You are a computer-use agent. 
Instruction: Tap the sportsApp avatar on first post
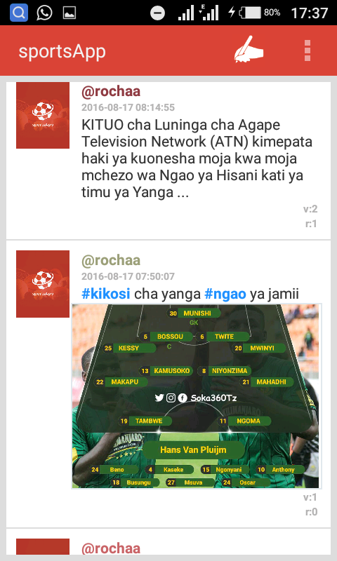tap(43, 115)
